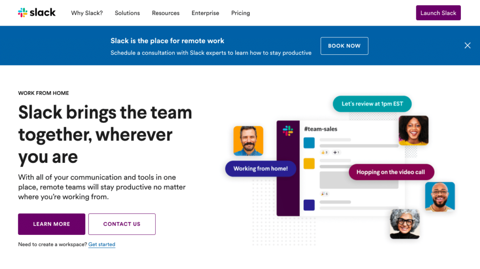Click the woman photo next to #team-sales
480x269 pixels.
tap(413, 130)
